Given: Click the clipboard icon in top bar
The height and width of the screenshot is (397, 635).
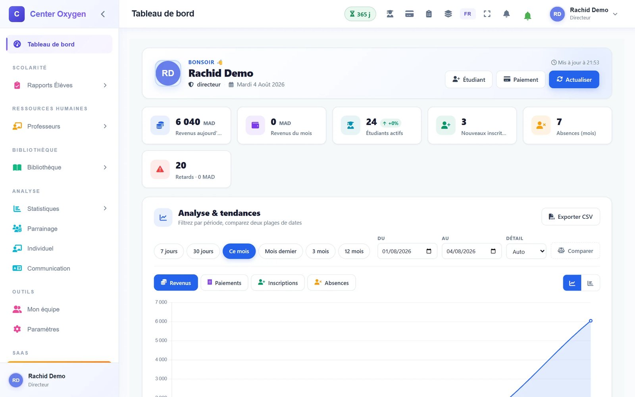Looking at the screenshot, I should point(429,14).
